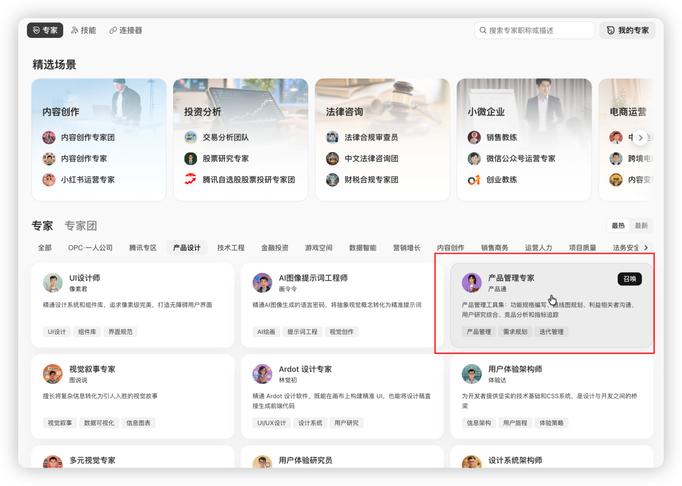Select the 内容创作 category filter
This screenshot has height=486, width=682.
tap(450, 248)
